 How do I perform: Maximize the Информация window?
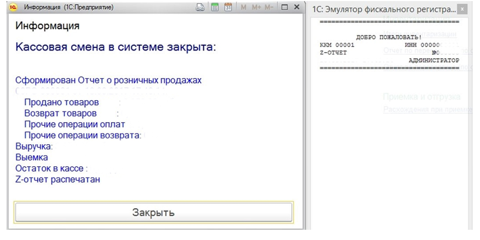click(285, 8)
